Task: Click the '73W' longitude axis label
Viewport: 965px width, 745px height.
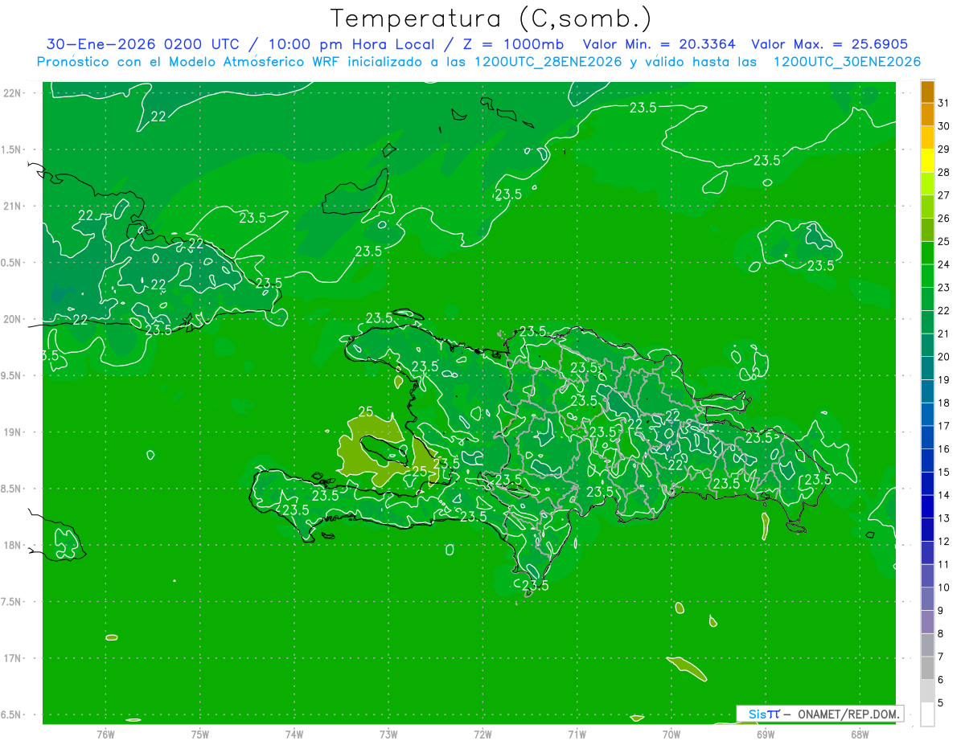Action: [388, 735]
